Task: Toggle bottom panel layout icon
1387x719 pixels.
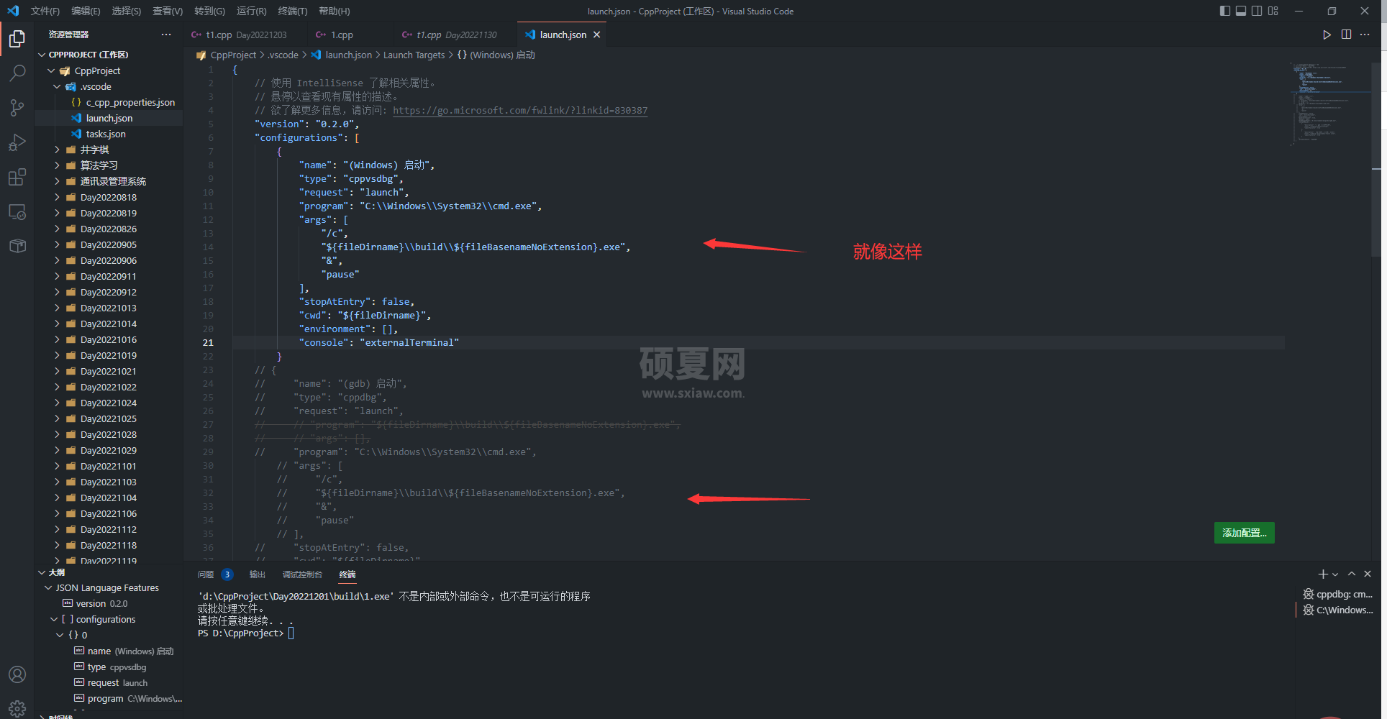Action: [1241, 11]
